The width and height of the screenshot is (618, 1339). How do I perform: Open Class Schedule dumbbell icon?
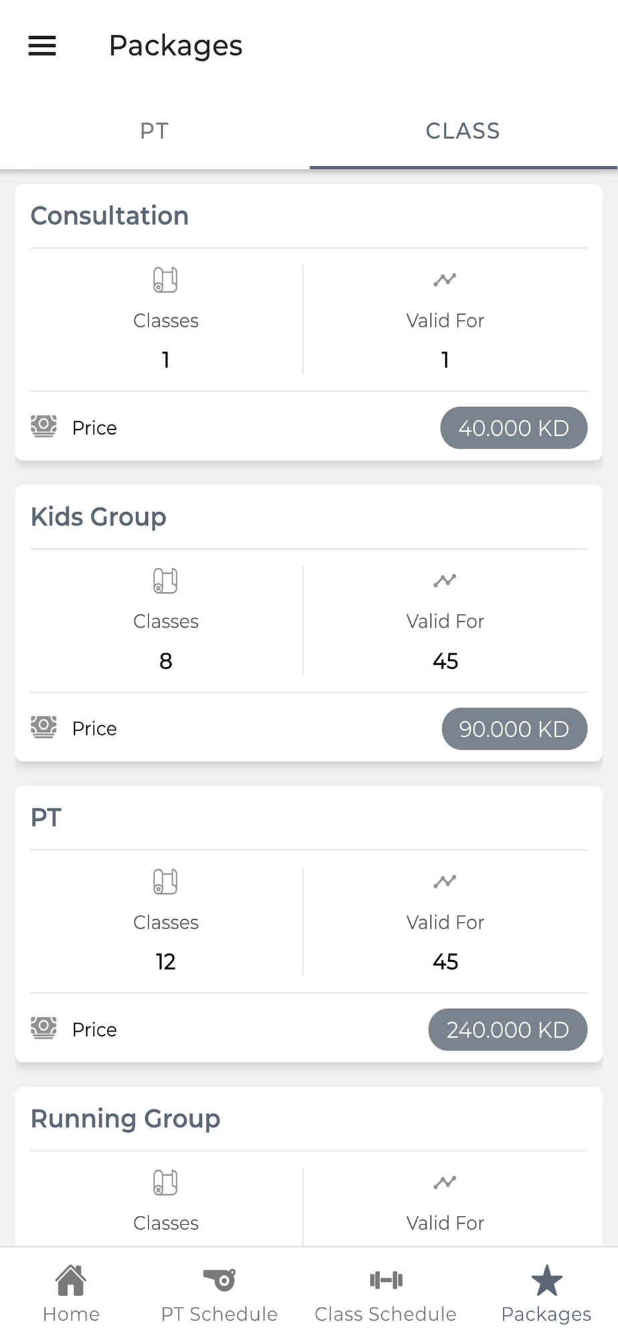386,1280
